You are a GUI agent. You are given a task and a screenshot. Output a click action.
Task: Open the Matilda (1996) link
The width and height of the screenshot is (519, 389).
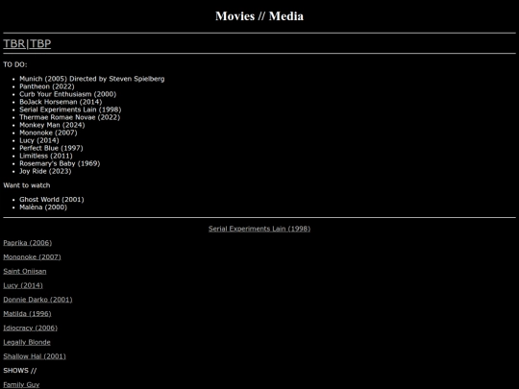[x=27, y=314]
